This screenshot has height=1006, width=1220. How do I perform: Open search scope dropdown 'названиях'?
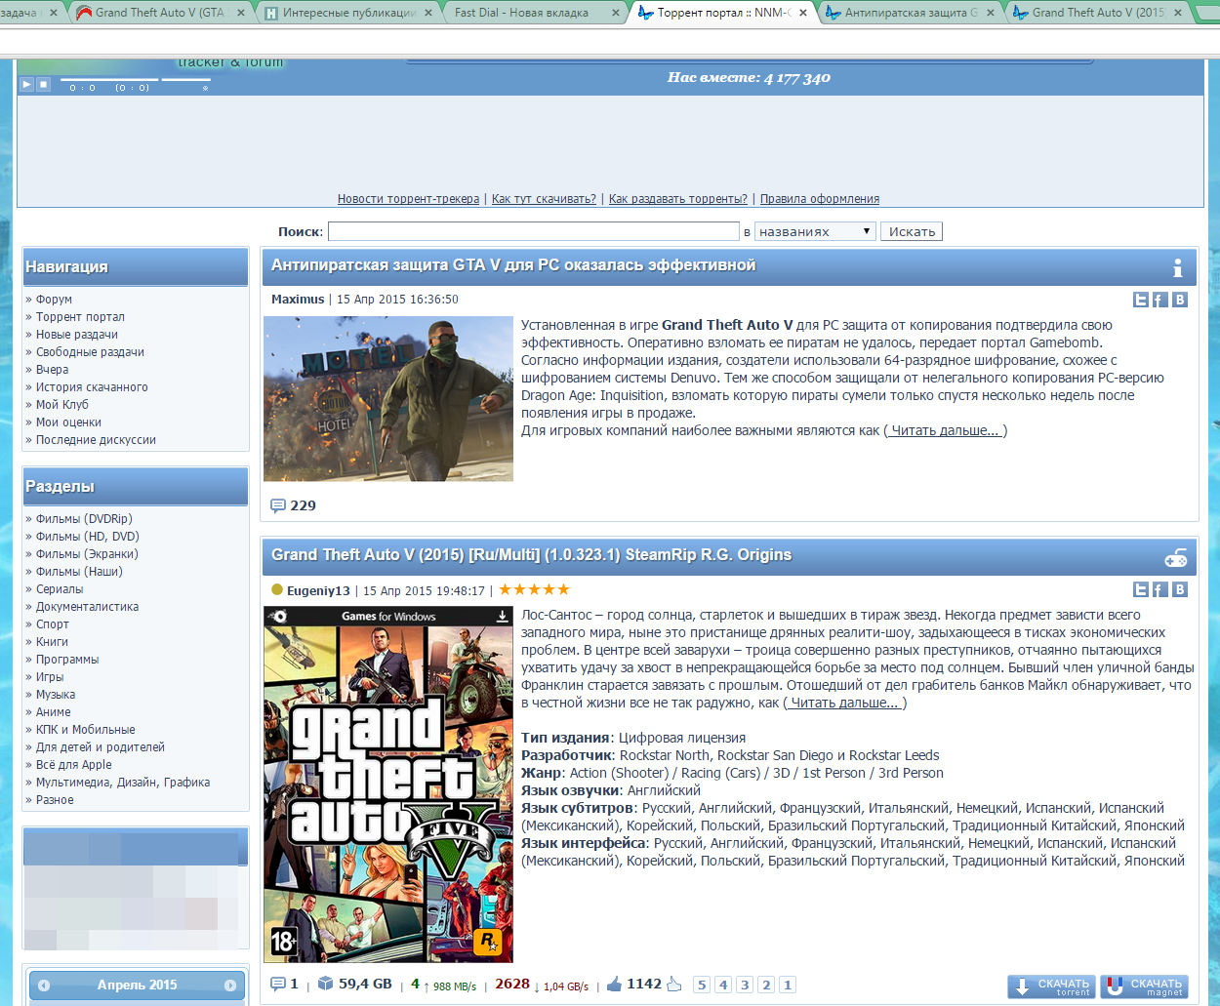pyautogui.click(x=815, y=231)
